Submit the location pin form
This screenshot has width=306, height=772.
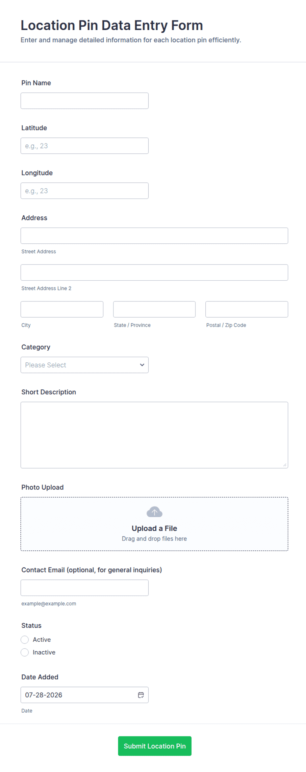point(155,746)
